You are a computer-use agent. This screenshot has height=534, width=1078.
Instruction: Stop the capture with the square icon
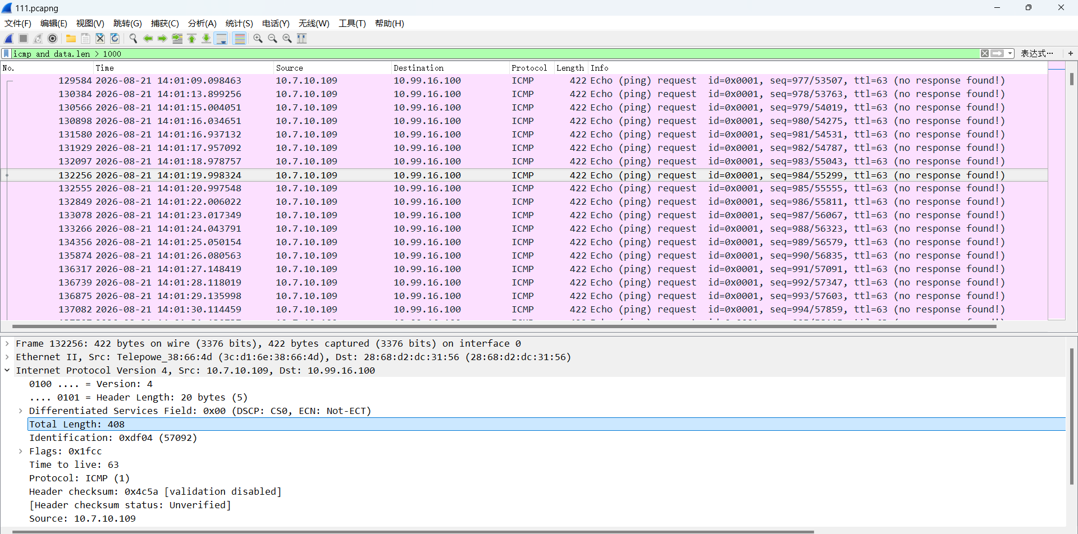pyautogui.click(x=23, y=39)
